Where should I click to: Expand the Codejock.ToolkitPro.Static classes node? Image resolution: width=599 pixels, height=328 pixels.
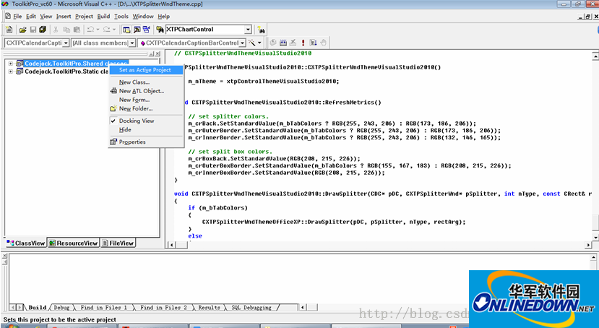pos(11,72)
